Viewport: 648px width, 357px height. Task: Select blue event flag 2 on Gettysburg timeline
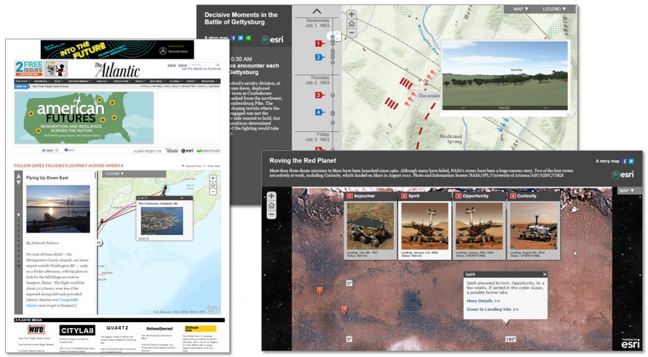[319, 57]
